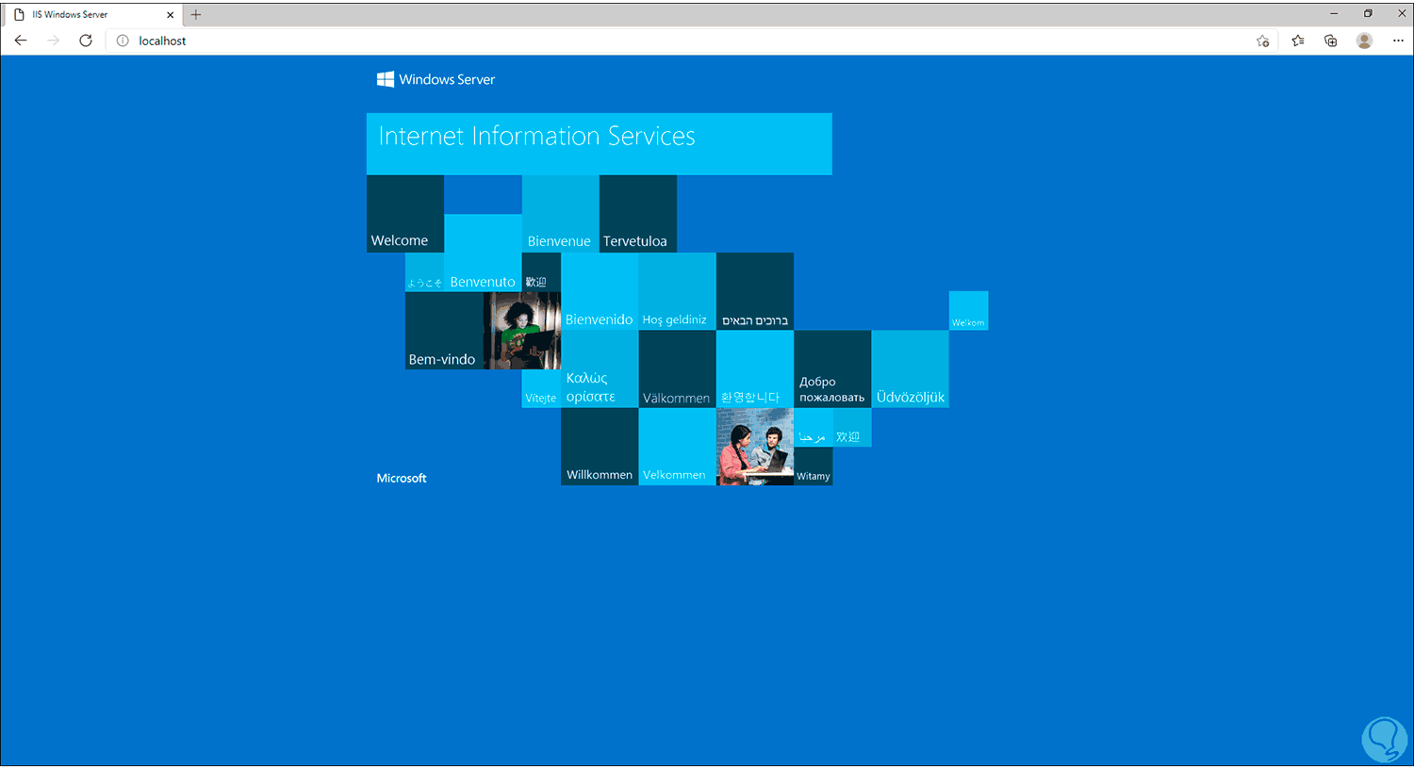The image size is (1414, 769).
Task: Click the Willkommen tile
Action: click(x=600, y=447)
